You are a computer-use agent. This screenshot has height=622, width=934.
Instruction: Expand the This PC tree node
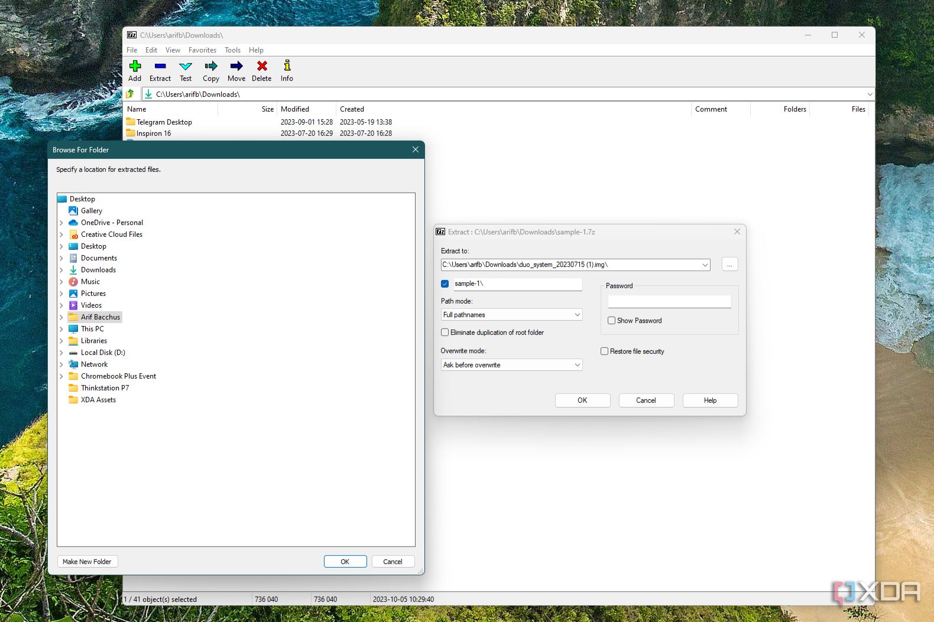tap(61, 329)
